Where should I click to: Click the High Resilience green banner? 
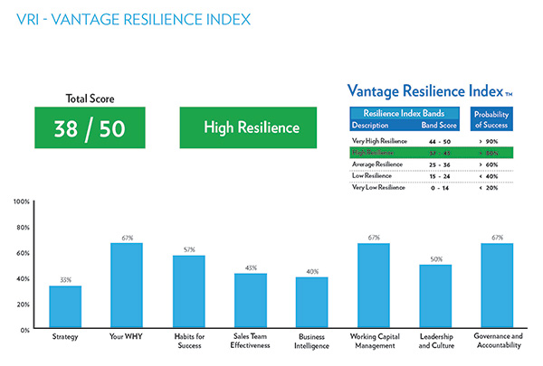coord(248,127)
